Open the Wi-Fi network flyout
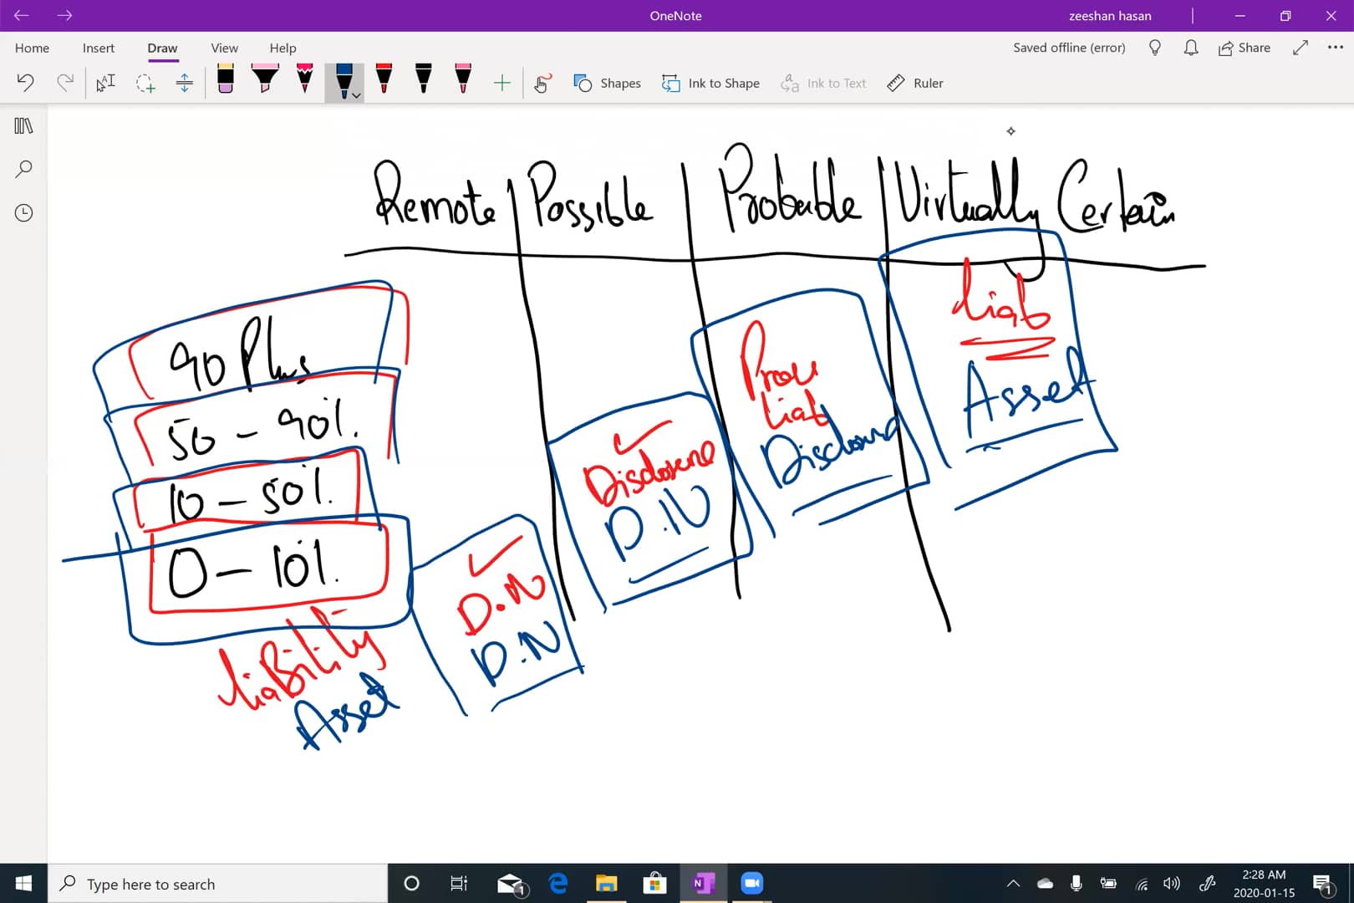Screen dimensions: 1354x903 coord(1141,884)
